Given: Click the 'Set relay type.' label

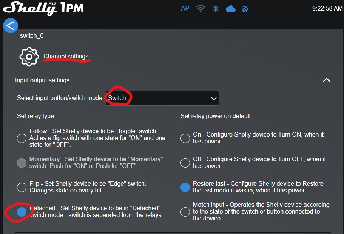Looking at the screenshot, I should [x=36, y=116].
